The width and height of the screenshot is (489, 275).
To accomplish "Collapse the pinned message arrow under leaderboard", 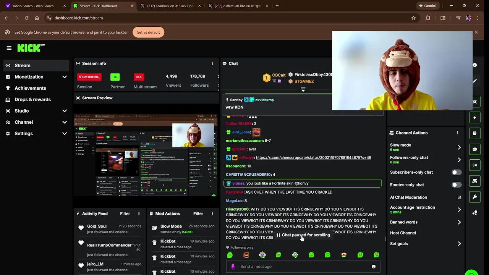I will [x=303, y=89].
